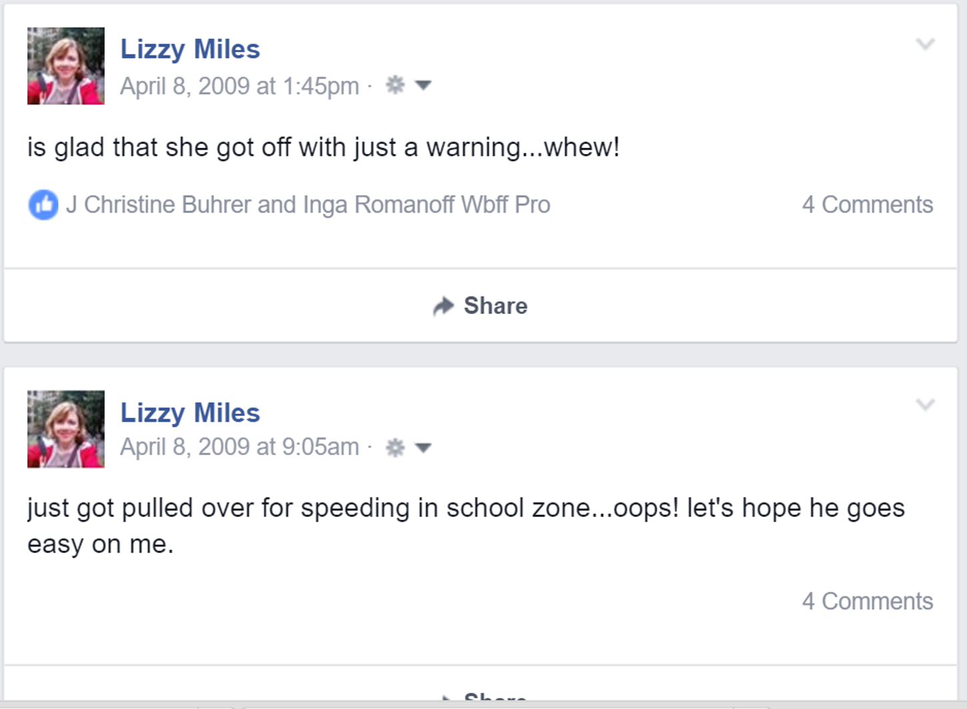
Task: Click the Lizzy Miles name on the 9:05am post
Action: [x=190, y=413]
